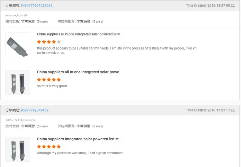Open order number 95877792549182 link
The width and height of the screenshot is (241, 167).
(x=35, y=110)
